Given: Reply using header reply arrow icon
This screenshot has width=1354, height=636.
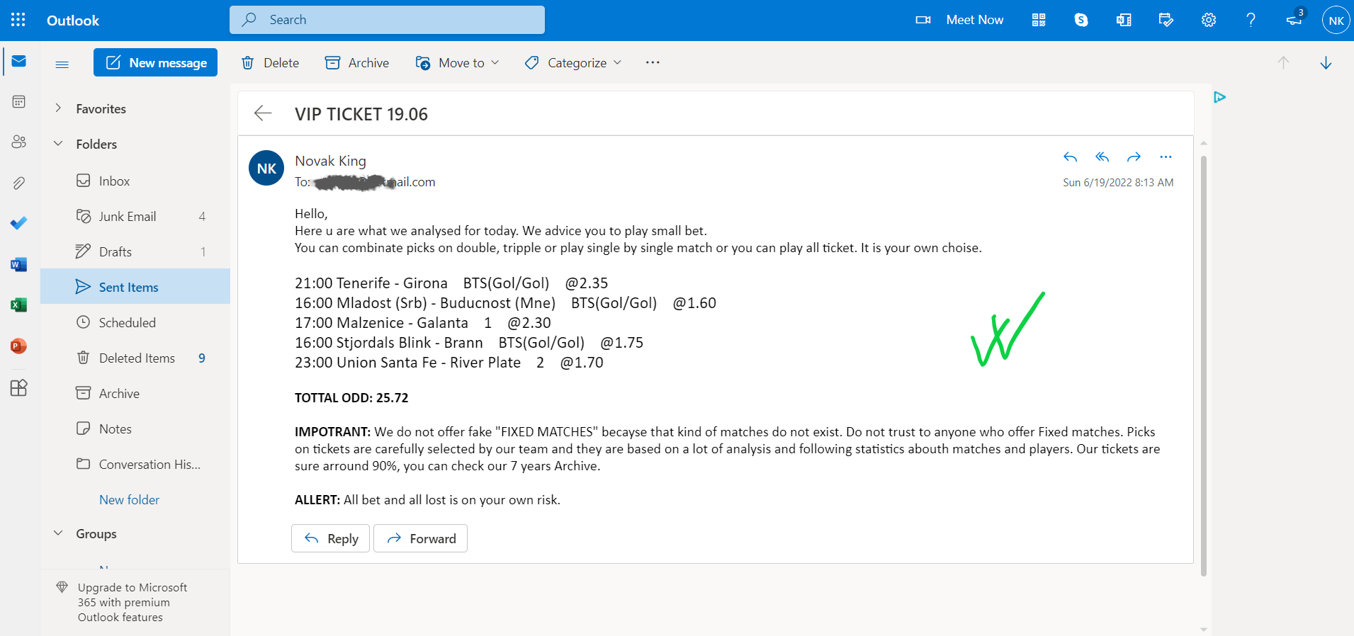Looking at the screenshot, I should [x=1070, y=157].
